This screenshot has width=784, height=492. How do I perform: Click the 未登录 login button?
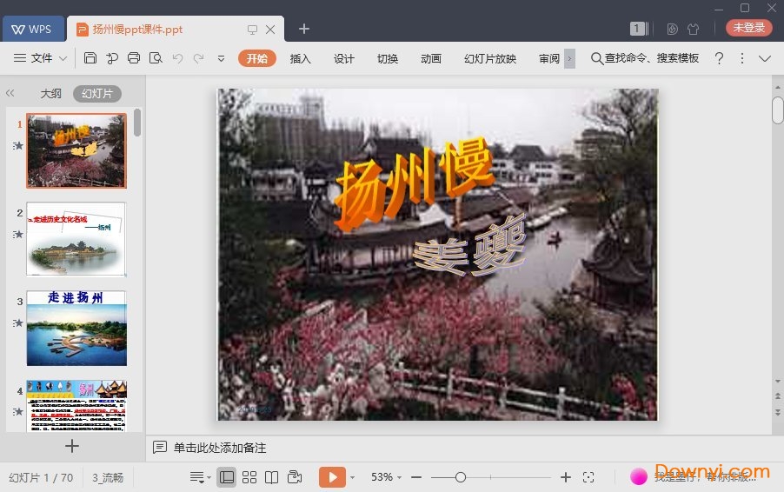pos(748,28)
